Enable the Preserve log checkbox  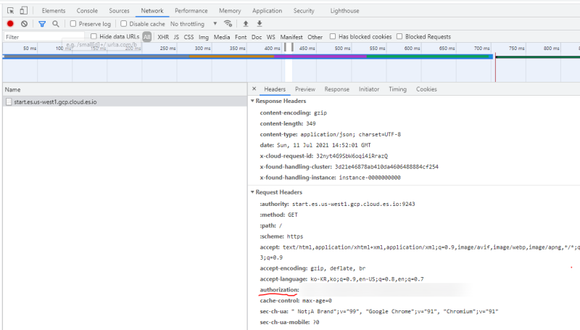(x=73, y=24)
